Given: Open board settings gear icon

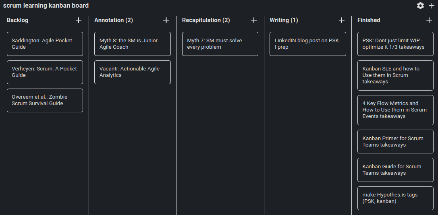Looking at the screenshot, I should (x=420, y=6).
